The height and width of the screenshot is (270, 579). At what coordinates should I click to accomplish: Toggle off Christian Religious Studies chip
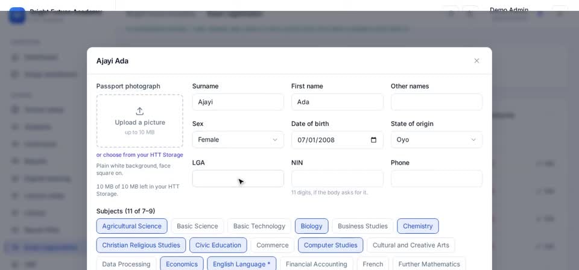coord(141,245)
